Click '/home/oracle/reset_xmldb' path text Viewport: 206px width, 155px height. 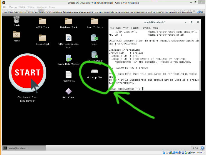point(166,35)
